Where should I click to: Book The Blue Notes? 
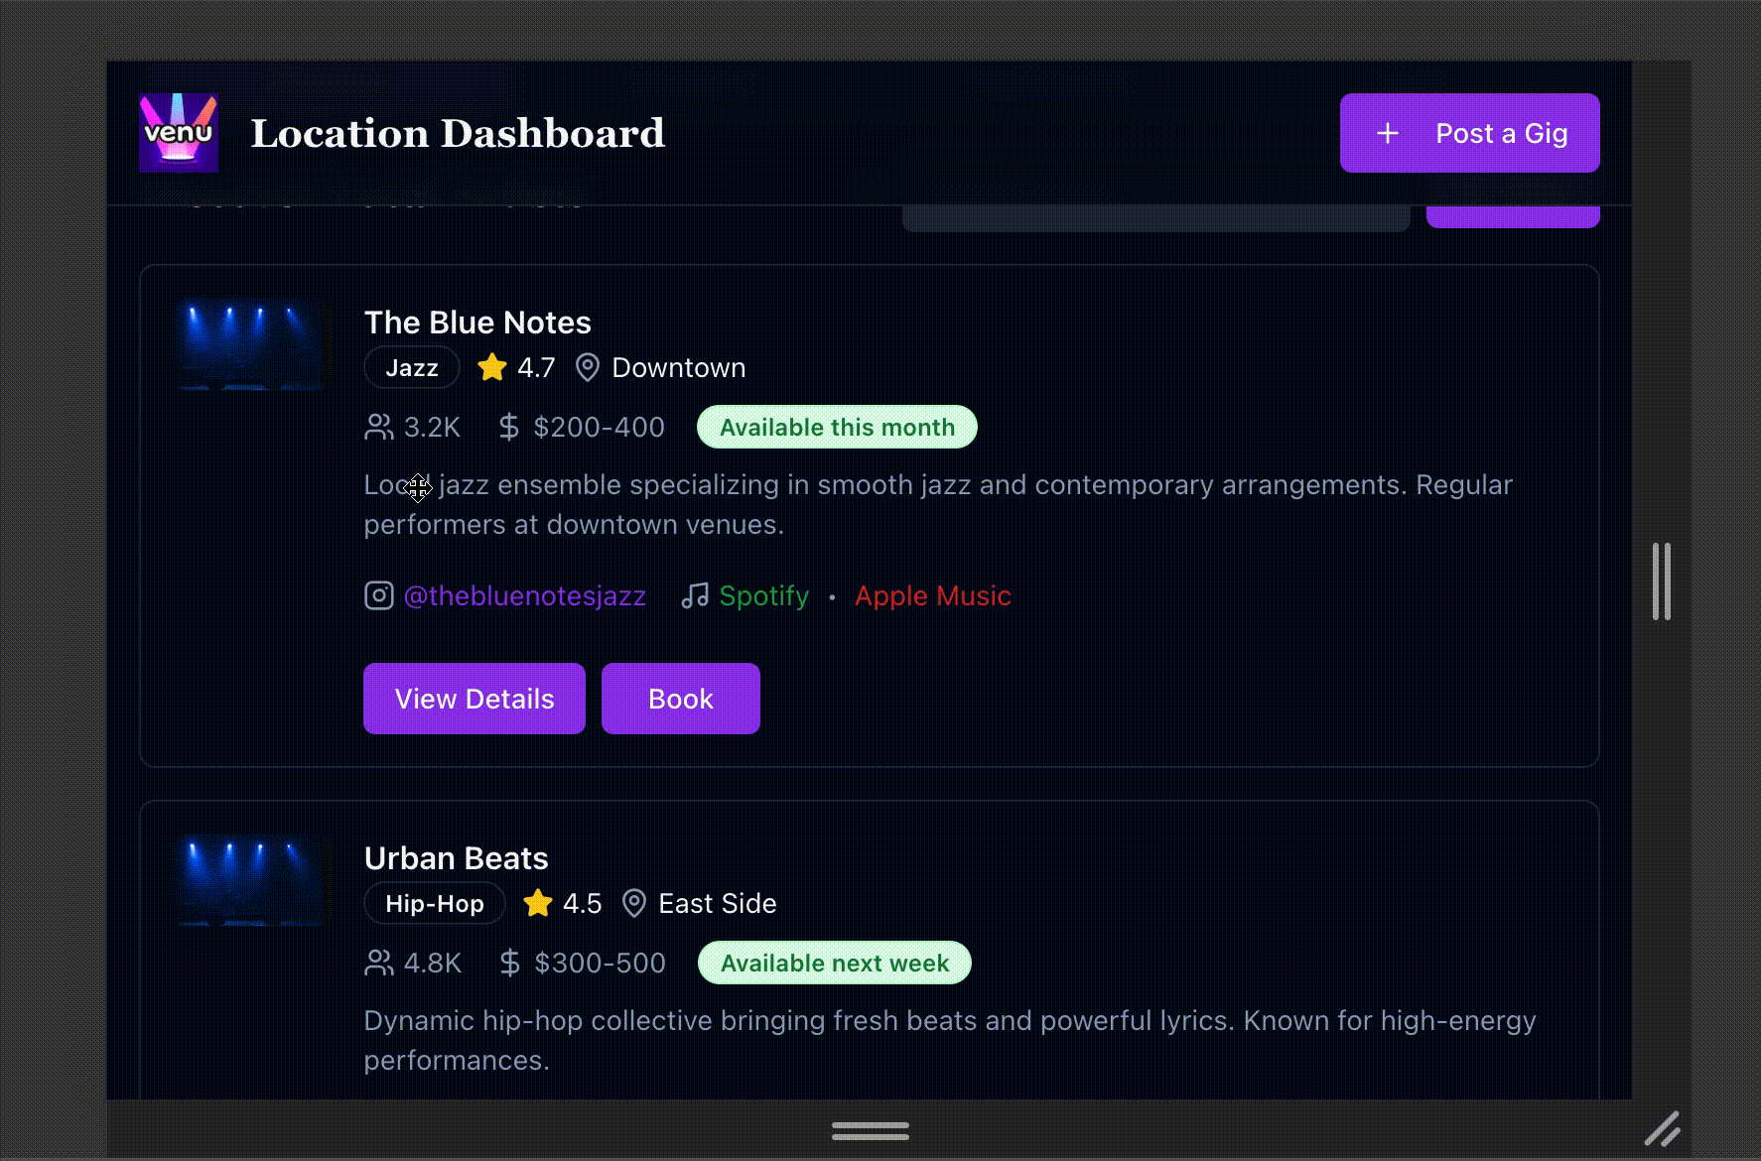point(681,699)
